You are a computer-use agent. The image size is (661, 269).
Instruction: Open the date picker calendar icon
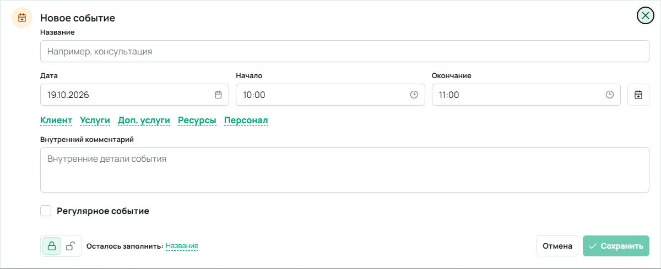click(218, 95)
